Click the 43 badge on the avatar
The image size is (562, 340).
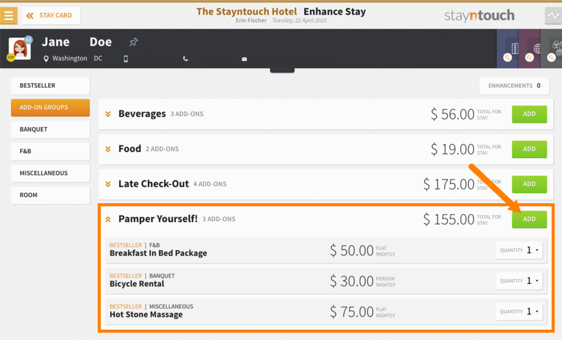pyautogui.click(x=28, y=40)
